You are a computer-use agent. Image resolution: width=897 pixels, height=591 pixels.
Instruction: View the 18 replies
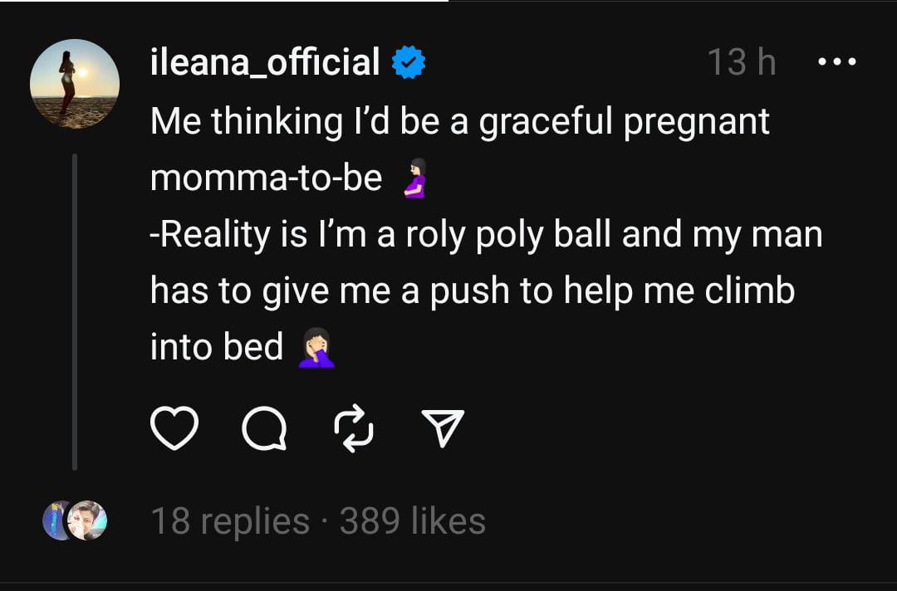click(229, 521)
